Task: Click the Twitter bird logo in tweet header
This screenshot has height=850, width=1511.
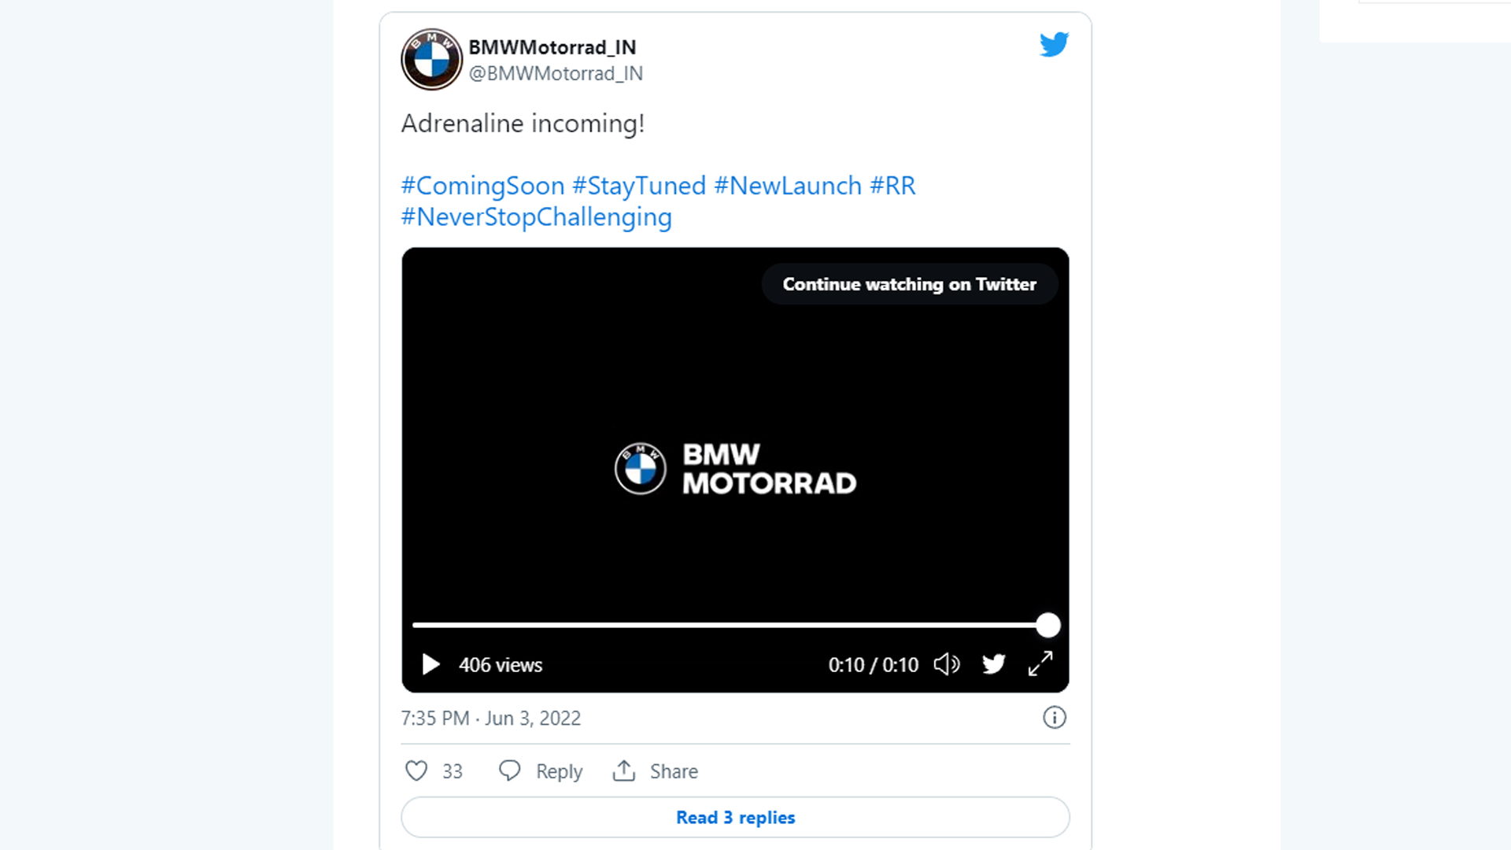Action: 1054,45
